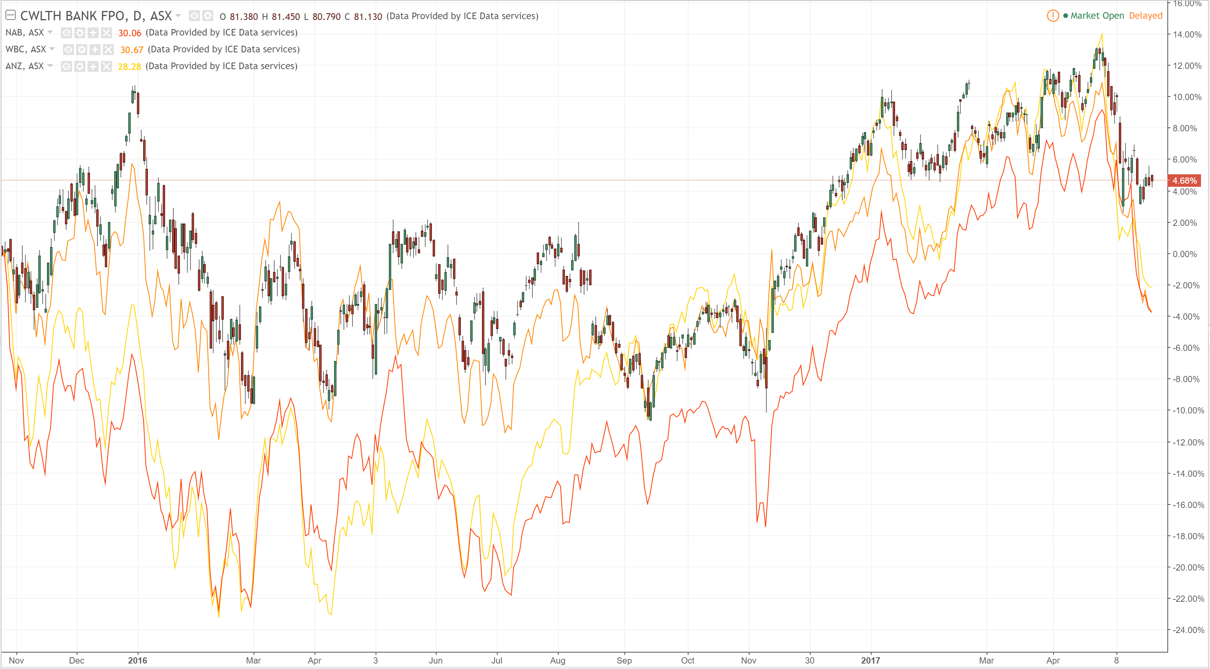Screen dimensions: 1210x669
Task: Collapse the legend using the minus box
Action: (x=10, y=16)
